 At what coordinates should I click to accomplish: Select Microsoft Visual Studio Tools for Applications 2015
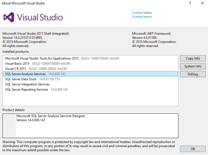tap(90, 58)
